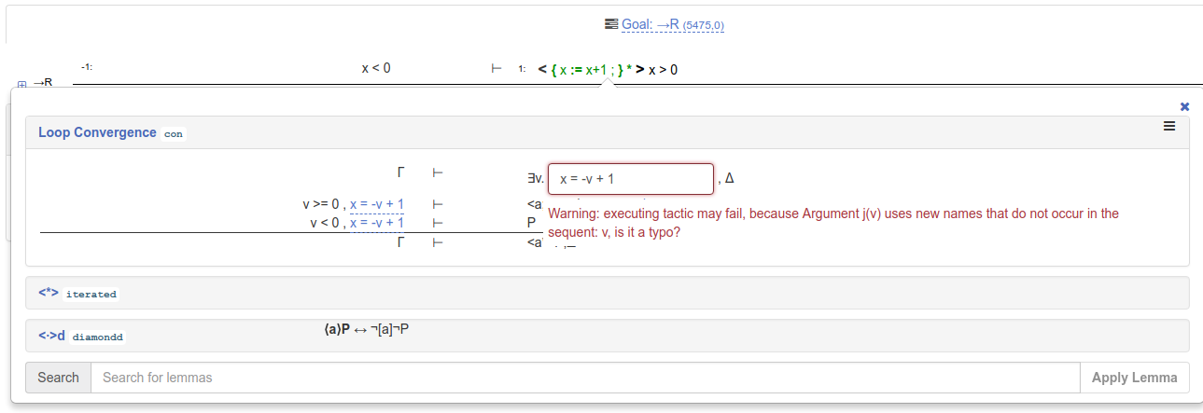Click the x < 0 antecedent formula

click(376, 68)
